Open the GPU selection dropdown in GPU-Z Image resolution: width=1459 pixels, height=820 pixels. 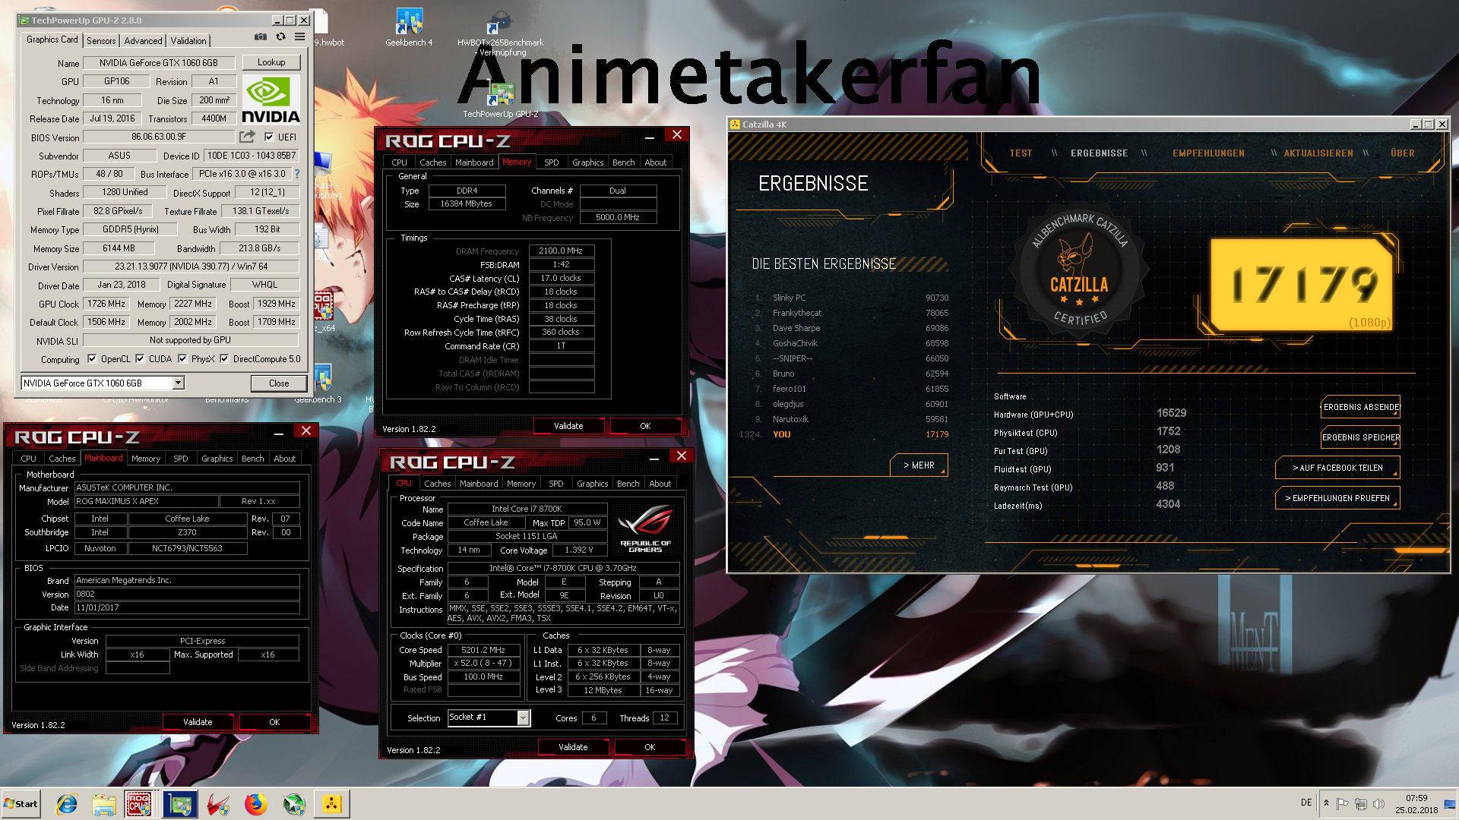point(178,383)
